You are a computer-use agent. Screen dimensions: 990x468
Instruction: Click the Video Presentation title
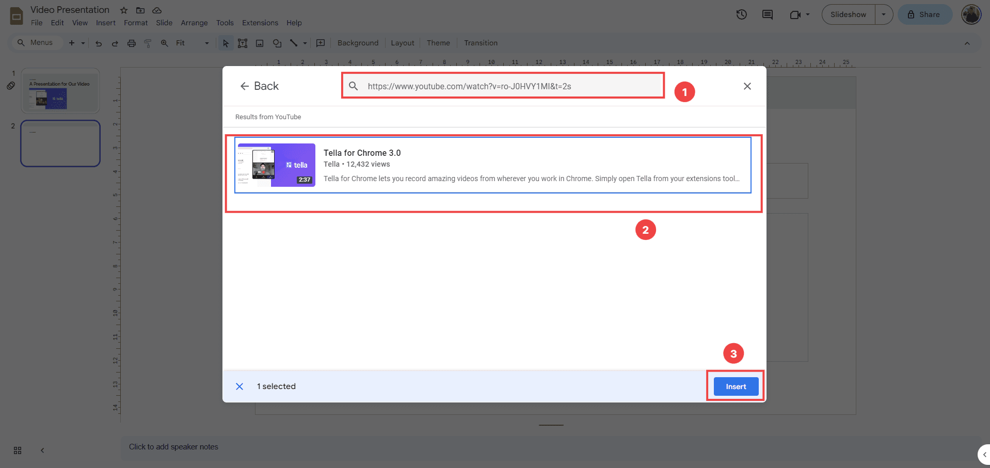tap(70, 10)
